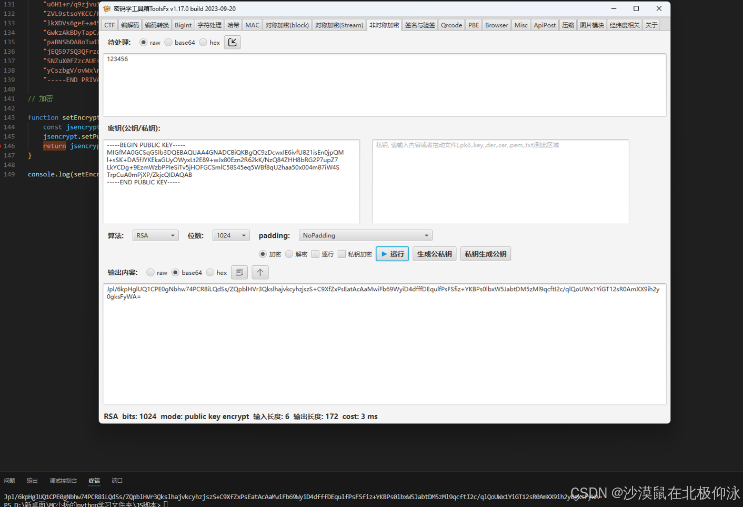Click 运行 to run RSA encryption
The width and height of the screenshot is (743, 507).
(x=392, y=254)
